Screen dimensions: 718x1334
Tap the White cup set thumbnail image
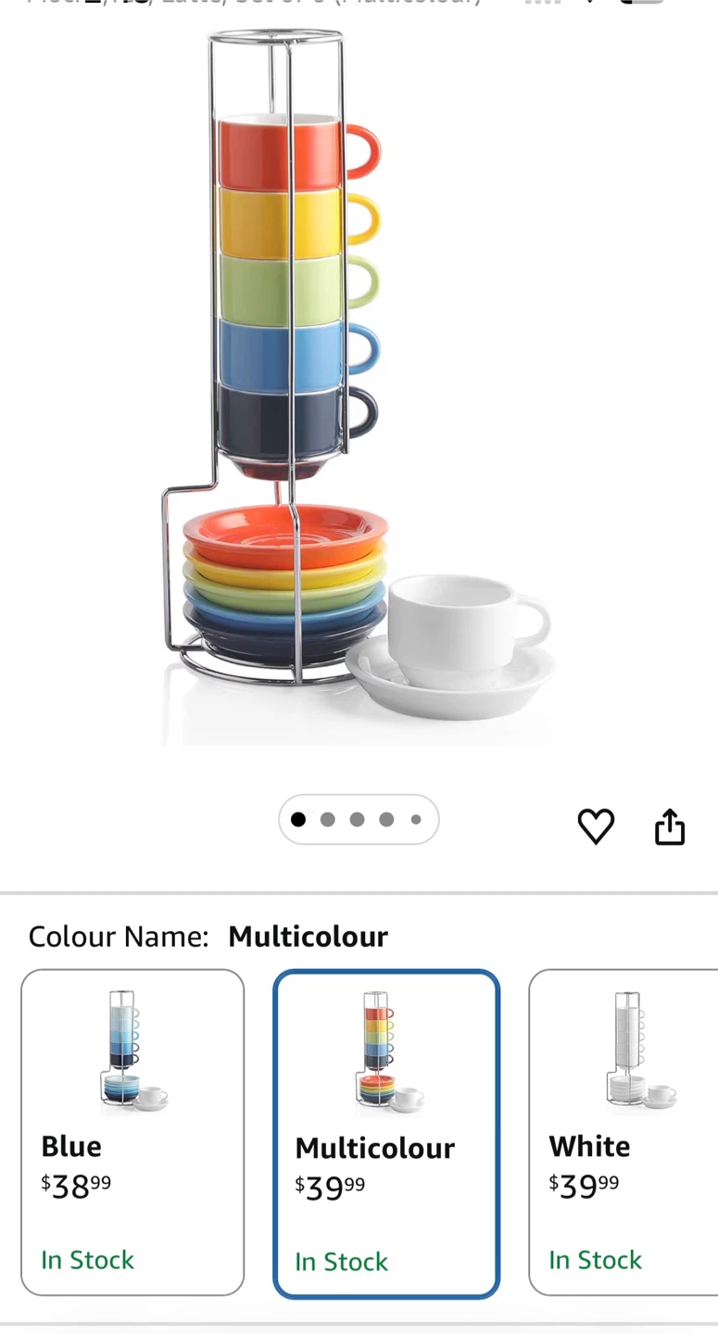point(641,1051)
